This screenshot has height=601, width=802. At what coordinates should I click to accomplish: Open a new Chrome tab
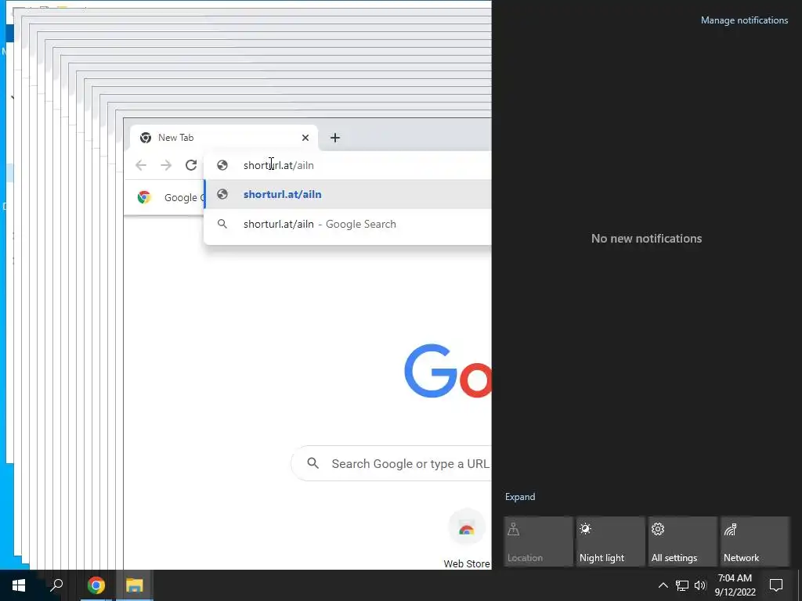(335, 138)
